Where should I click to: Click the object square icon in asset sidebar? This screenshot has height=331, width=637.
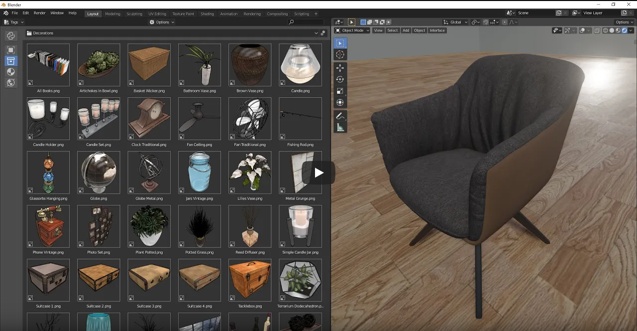click(10, 50)
